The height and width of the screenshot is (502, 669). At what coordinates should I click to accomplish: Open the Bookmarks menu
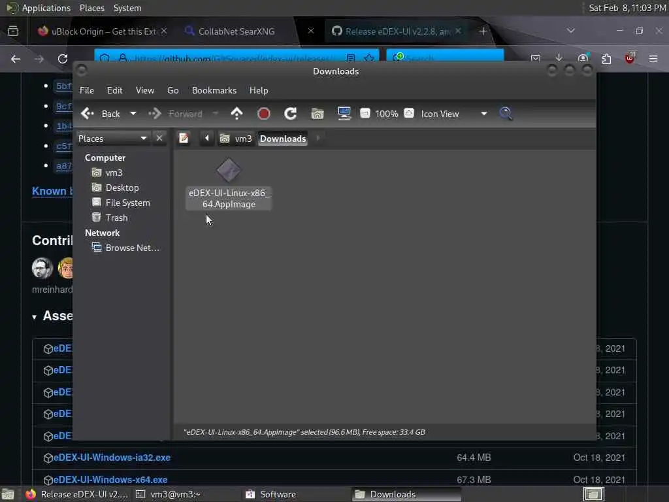214,90
